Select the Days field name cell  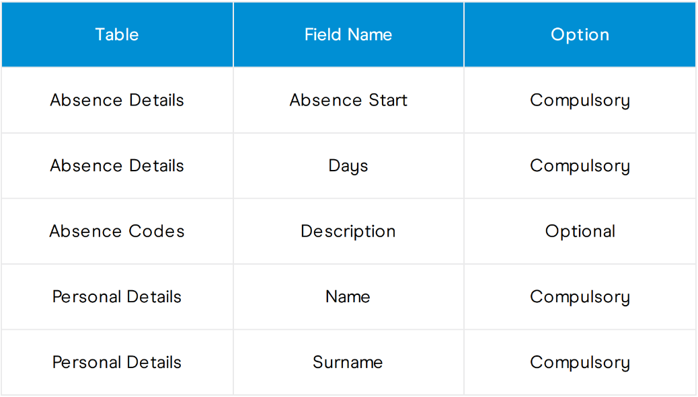348,166
